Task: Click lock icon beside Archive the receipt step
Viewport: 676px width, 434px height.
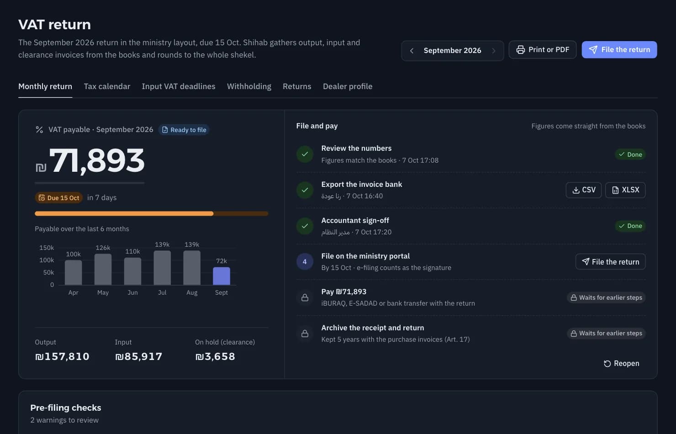Action: point(305,333)
